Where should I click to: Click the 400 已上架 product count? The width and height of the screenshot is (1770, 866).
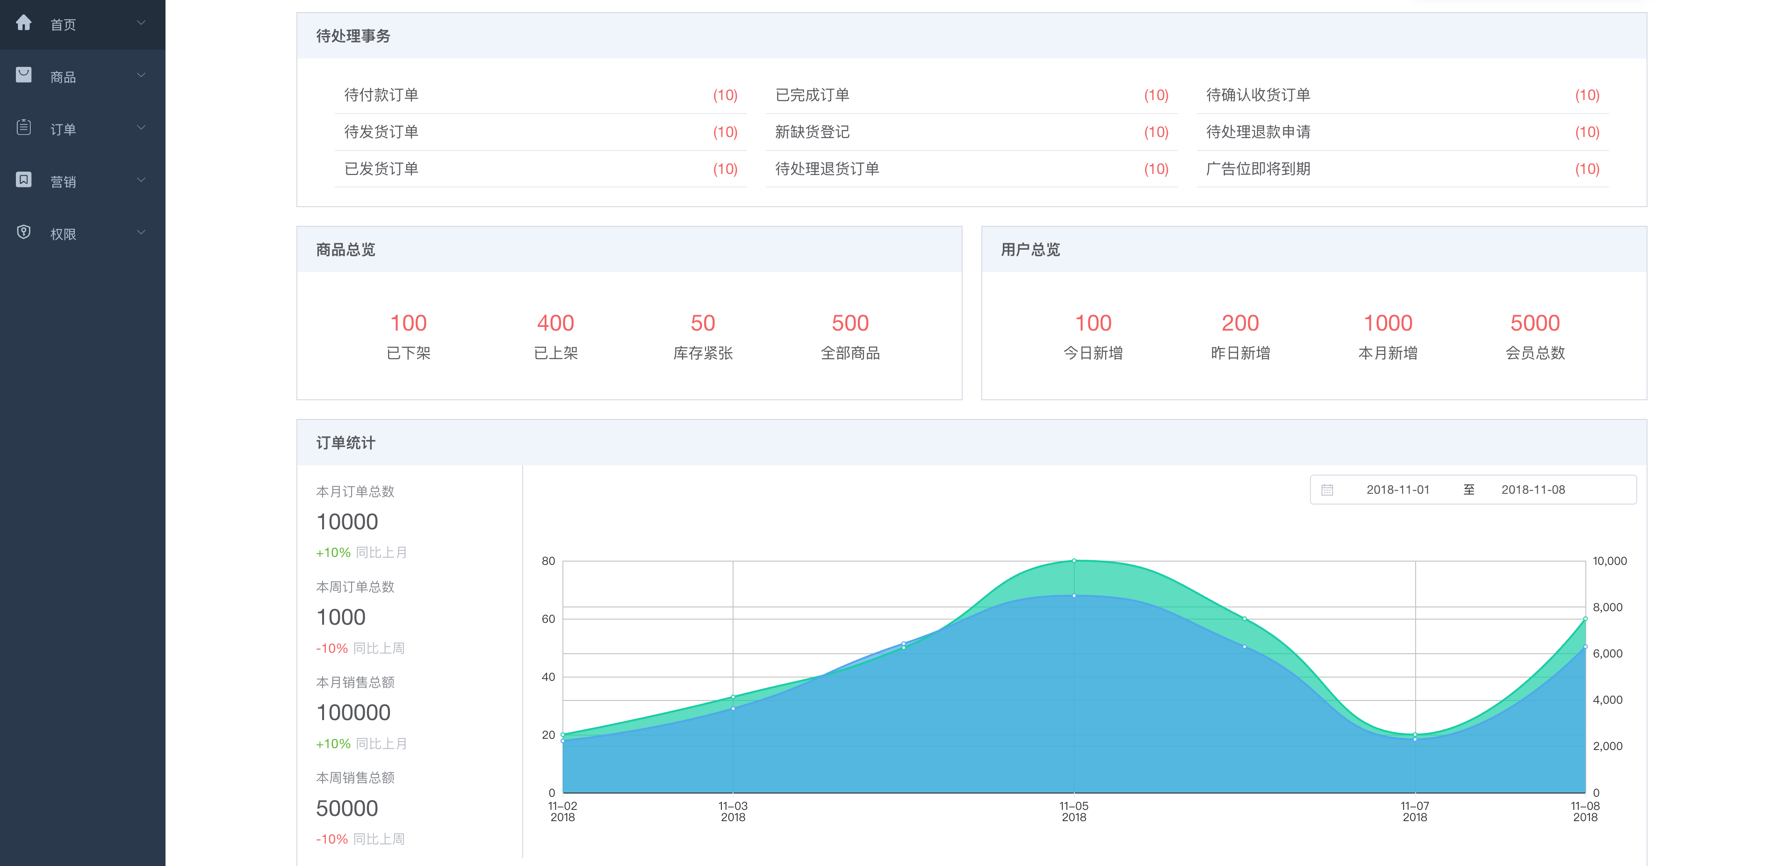click(x=555, y=323)
